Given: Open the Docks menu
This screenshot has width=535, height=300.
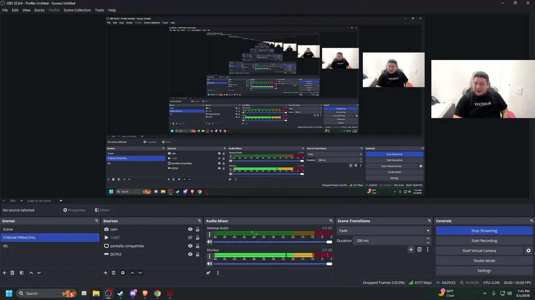Looking at the screenshot, I should click(x=39, y=10).
